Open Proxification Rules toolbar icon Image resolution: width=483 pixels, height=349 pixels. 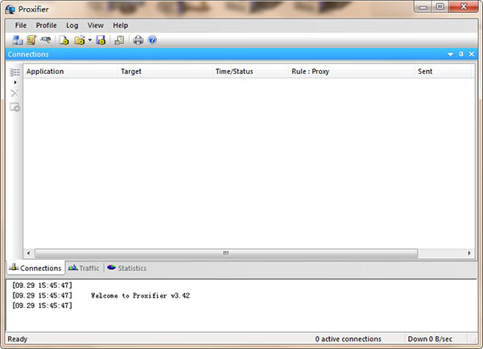(31, 40)
